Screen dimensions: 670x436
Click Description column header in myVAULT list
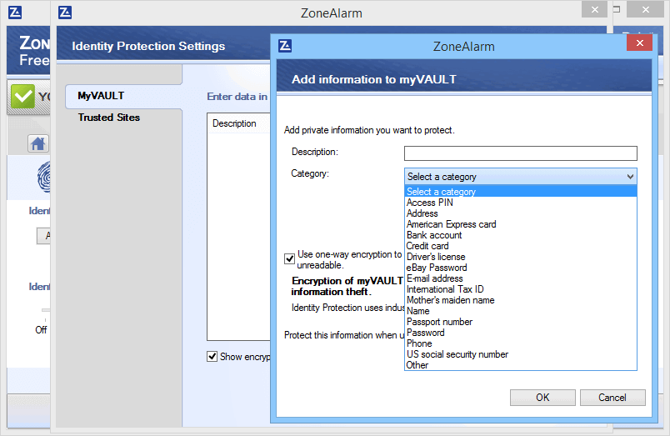click(x=238, y=123)
